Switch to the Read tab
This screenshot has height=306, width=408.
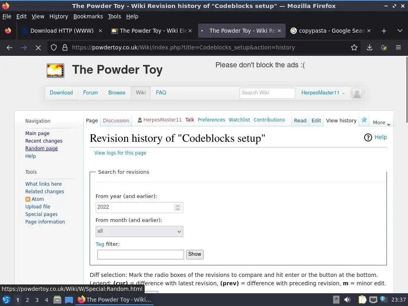(300, 120)
